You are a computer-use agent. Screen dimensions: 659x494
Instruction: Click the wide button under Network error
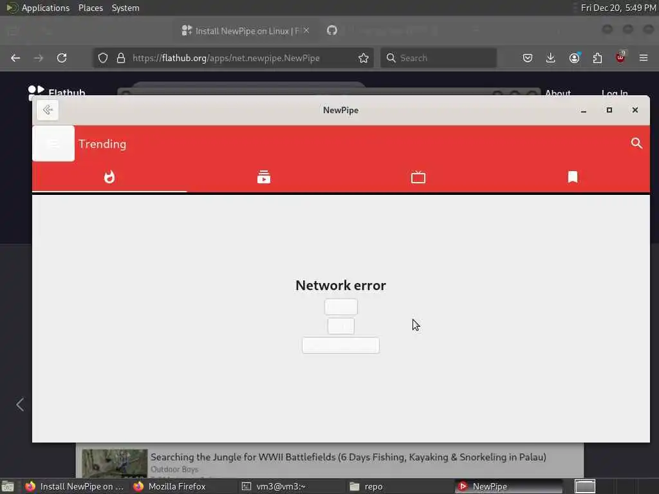(341, 345)
